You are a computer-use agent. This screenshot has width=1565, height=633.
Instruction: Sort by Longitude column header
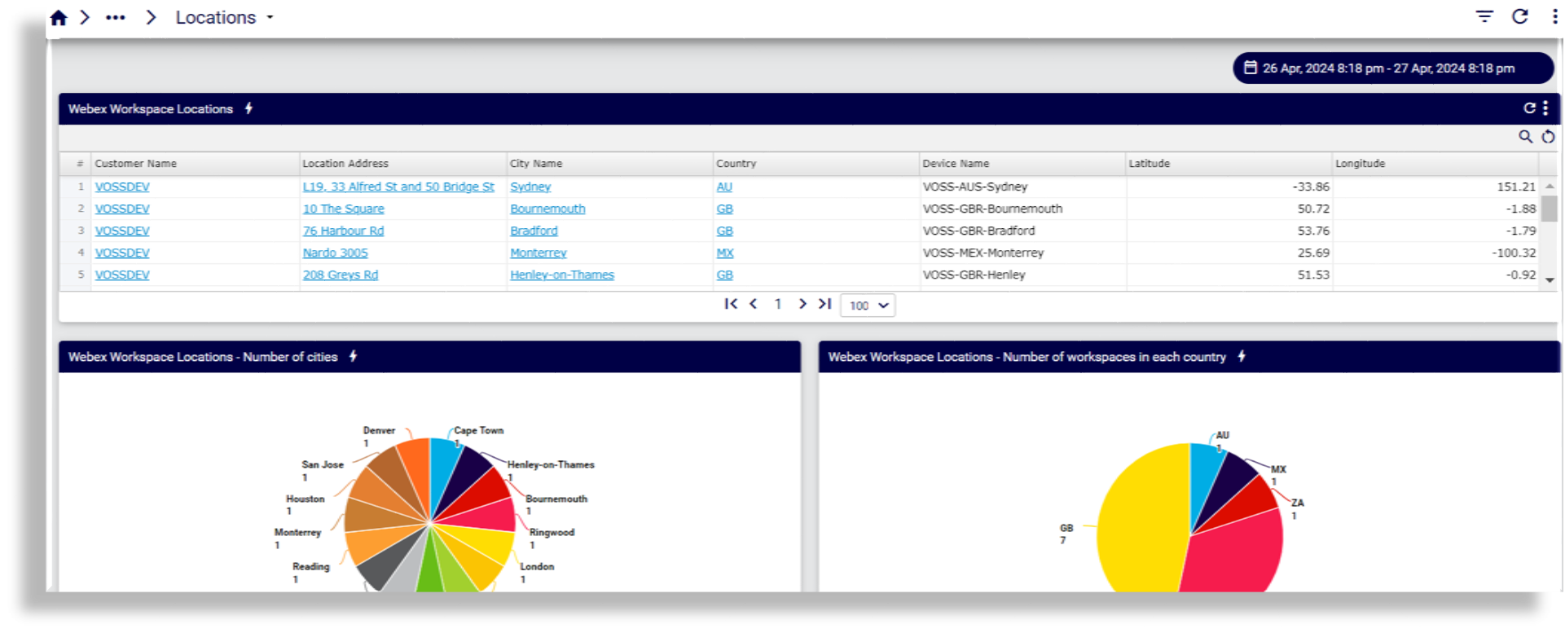click(1435, 164)
